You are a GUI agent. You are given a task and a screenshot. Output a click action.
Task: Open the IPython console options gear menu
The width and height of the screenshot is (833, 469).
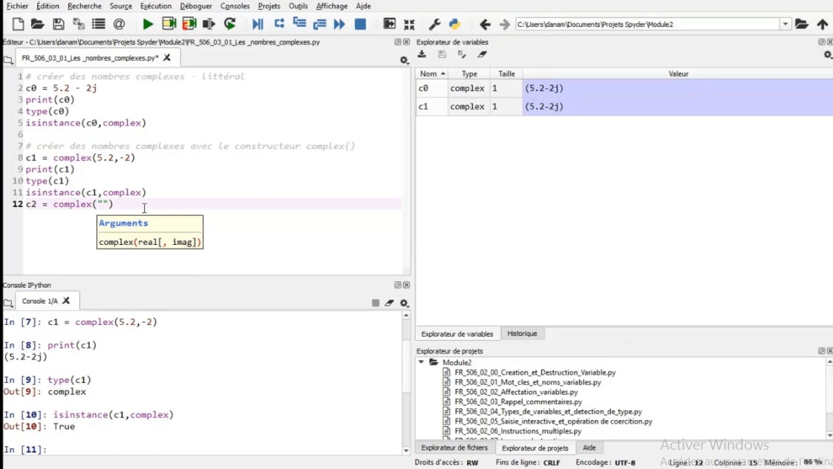[404, 303]
